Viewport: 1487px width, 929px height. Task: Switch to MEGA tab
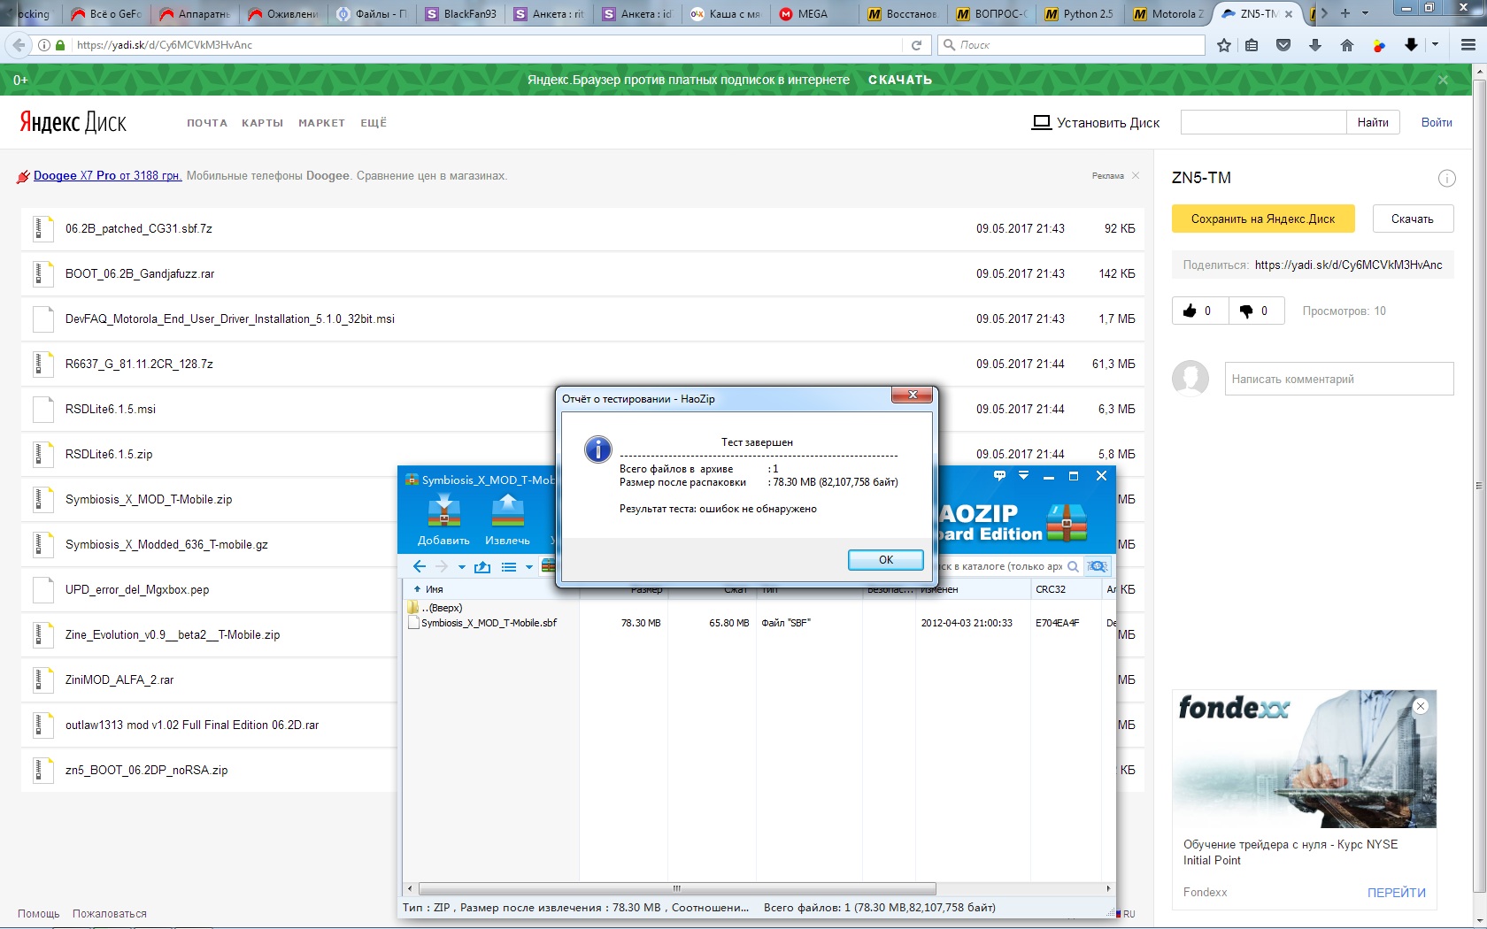812,13
